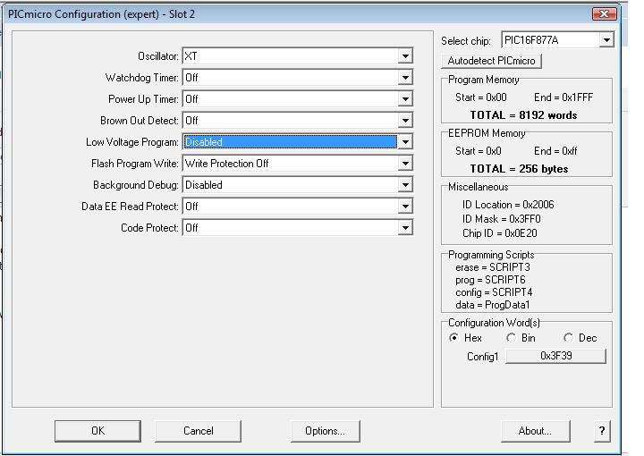Click the End = 0x1FFF text
644x456 pixels.
pyautogui.click(x=563, y=97)
